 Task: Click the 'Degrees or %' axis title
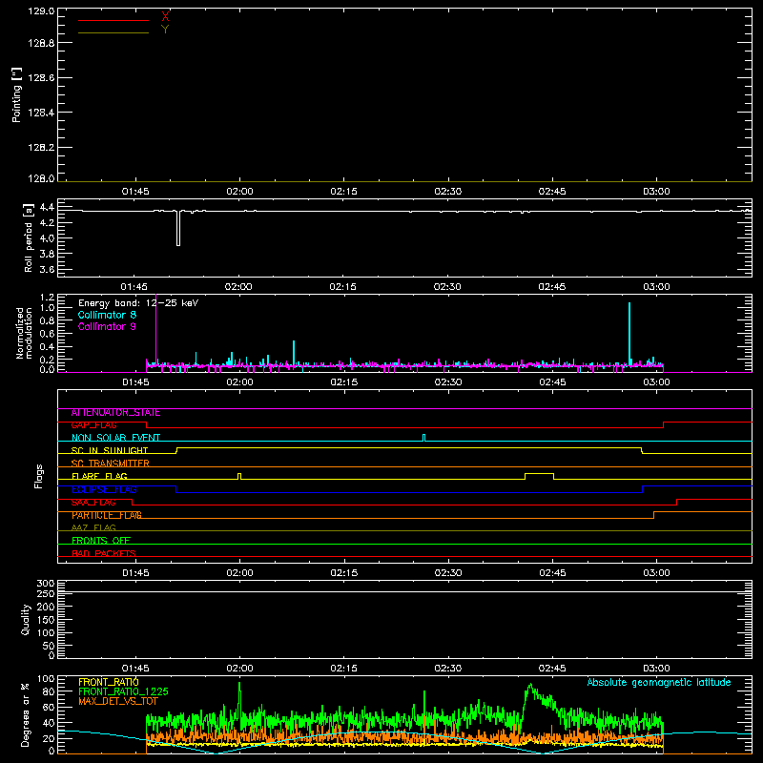point(26,714)
